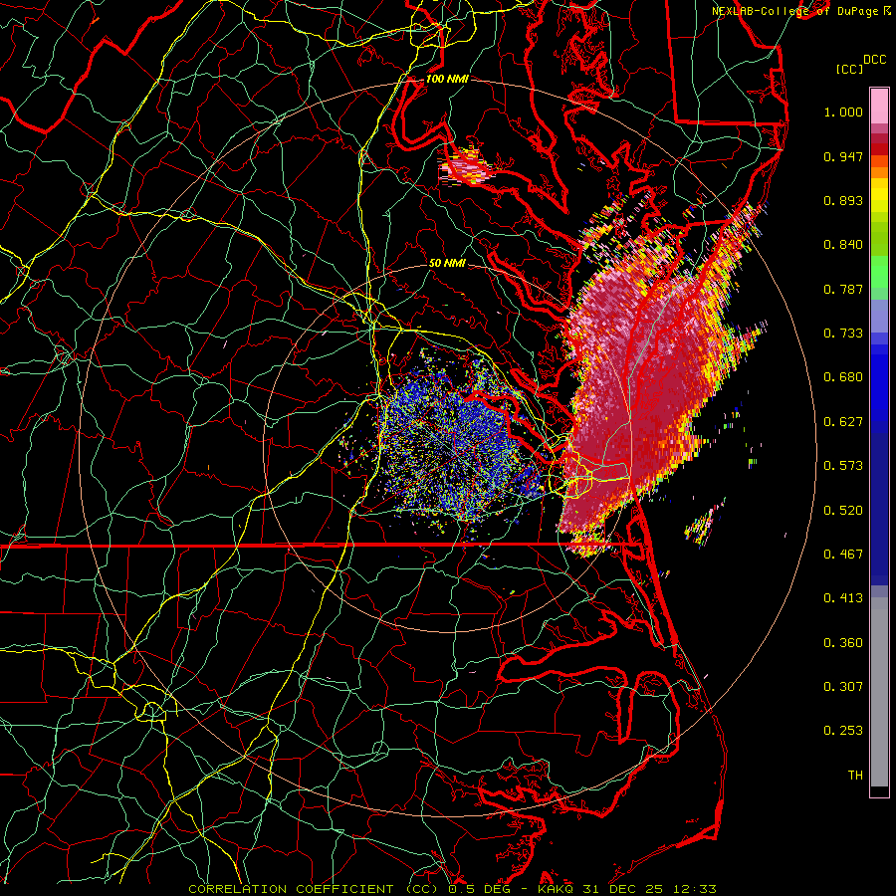Click the TH threshold legend label
The image size is (896, 896).
tap(855, 776)
